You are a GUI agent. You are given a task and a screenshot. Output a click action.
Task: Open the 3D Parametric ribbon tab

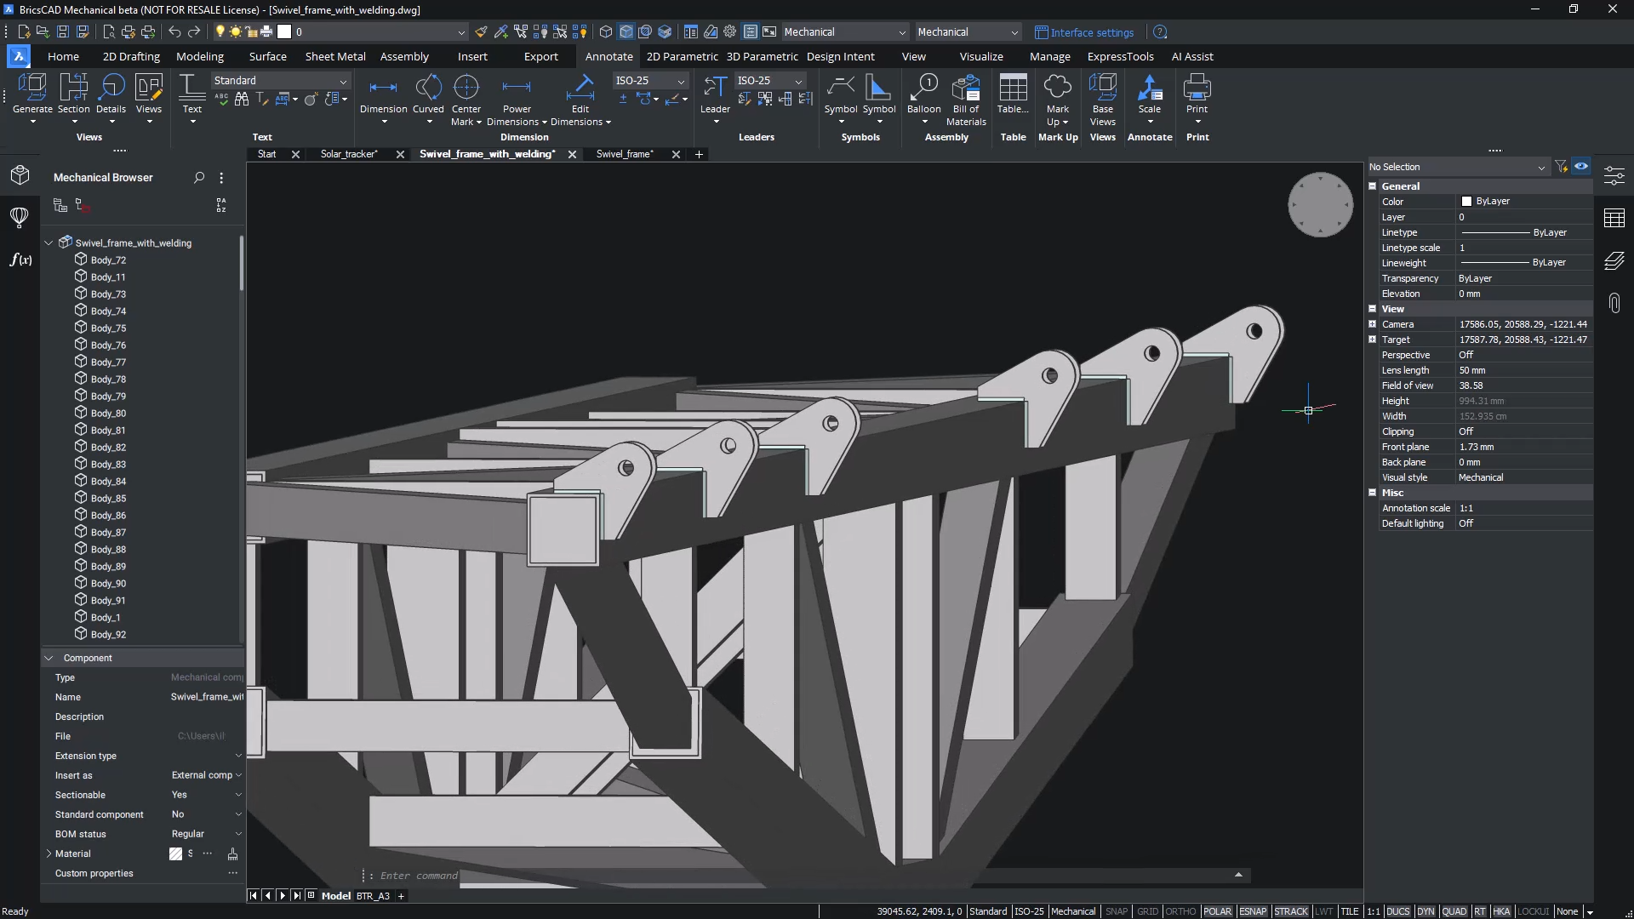coord(762,57)
